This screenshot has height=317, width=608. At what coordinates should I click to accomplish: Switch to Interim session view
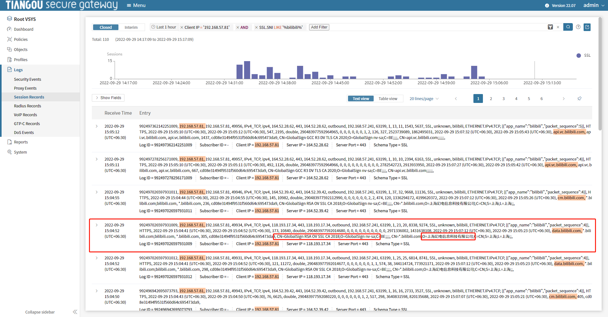tap(131, 28)
